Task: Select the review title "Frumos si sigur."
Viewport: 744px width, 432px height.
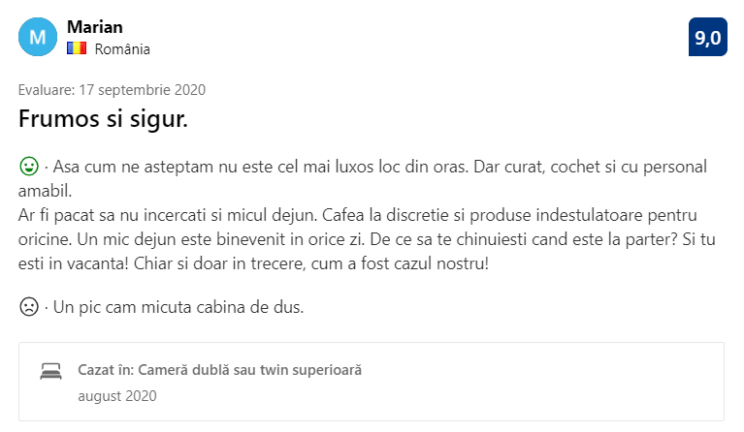Action: pyautogui.click(x=103, y=120)
